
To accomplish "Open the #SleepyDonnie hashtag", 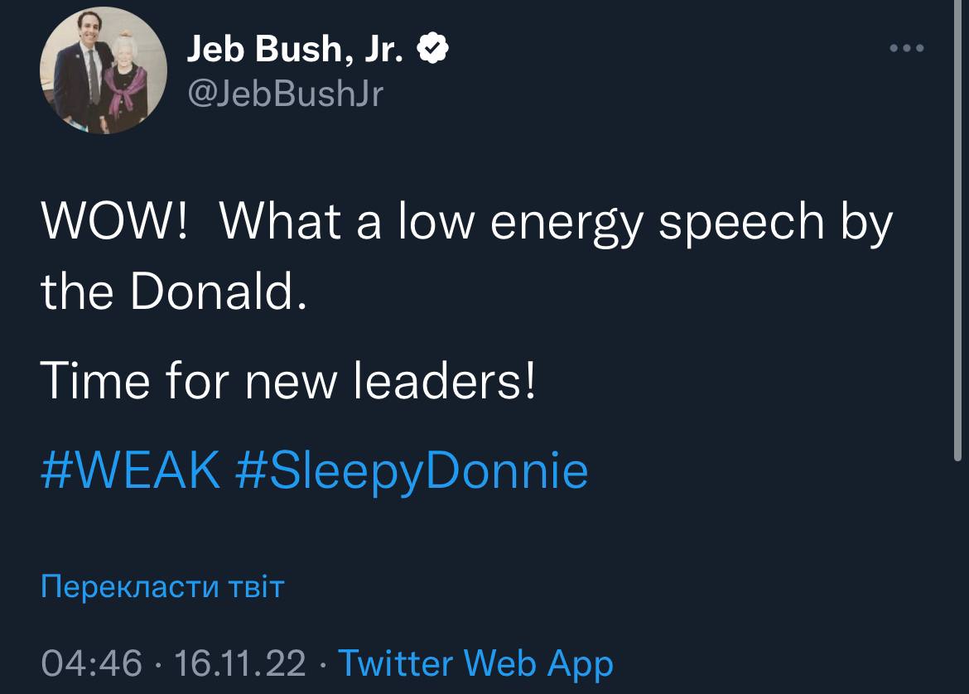I will pyautogui.click(x=412, y=470).
